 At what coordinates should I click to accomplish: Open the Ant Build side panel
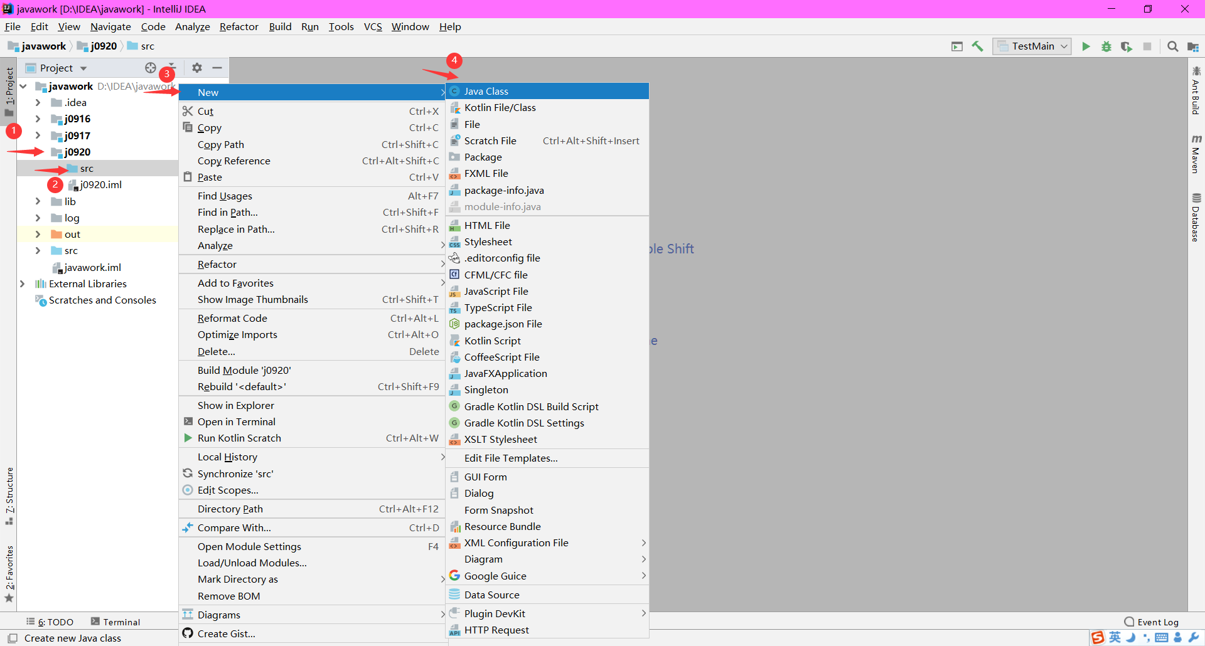coord(1196,90)
